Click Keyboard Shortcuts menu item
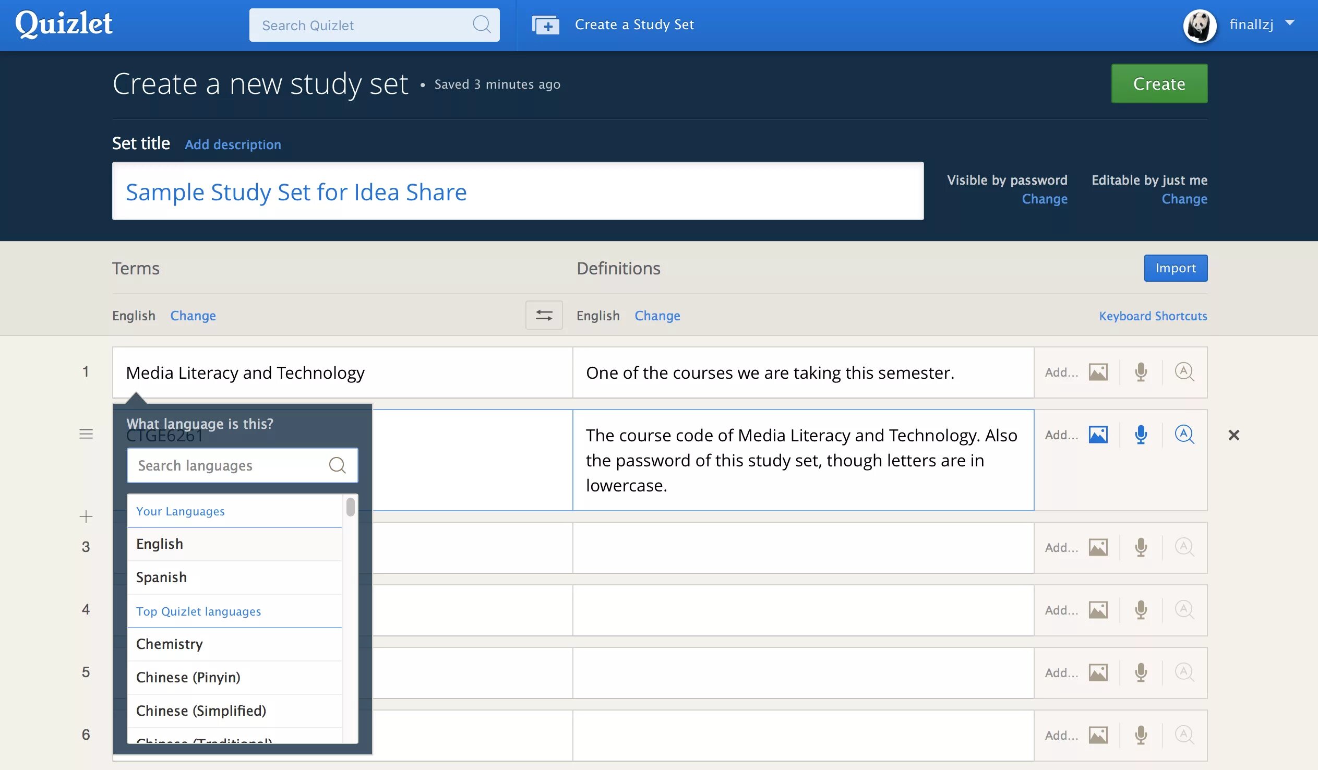The width and height of the screenshot is (1318, 770). point(1153,315)
